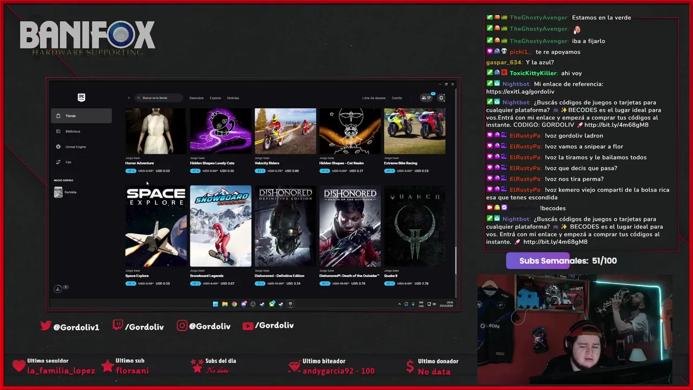Click the USD 0.86 Velocity Riders price
The image size is (693, 390).
click(x=292, y=171)
